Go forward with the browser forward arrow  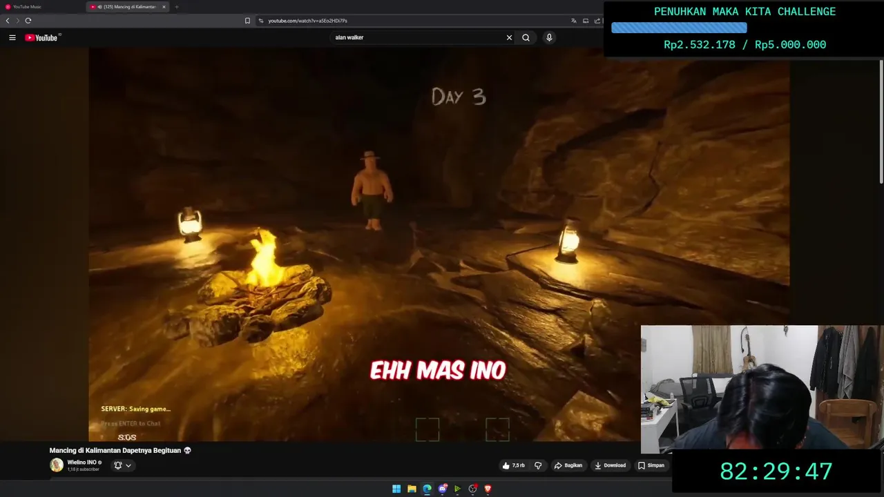(18, 21)
